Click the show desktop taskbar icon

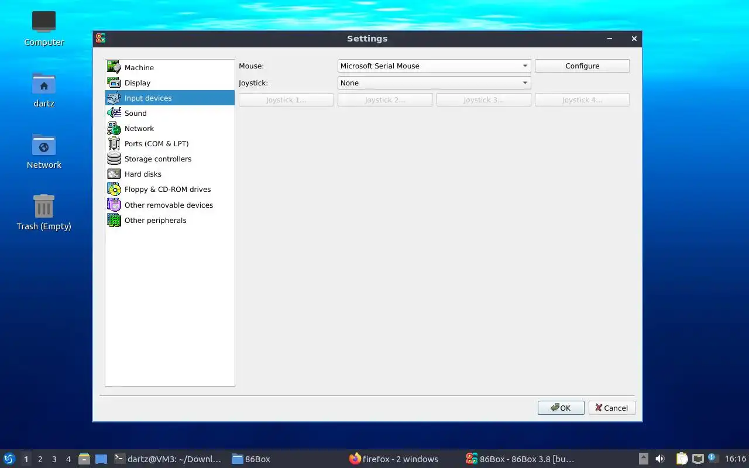tap(101, 459)
